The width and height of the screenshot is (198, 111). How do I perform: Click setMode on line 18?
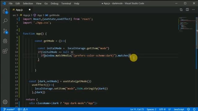(52, 81)
